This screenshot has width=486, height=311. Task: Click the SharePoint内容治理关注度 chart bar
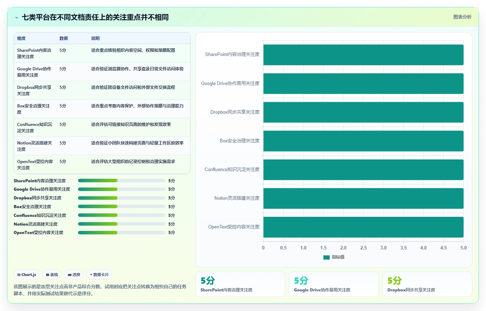(363, 55)
